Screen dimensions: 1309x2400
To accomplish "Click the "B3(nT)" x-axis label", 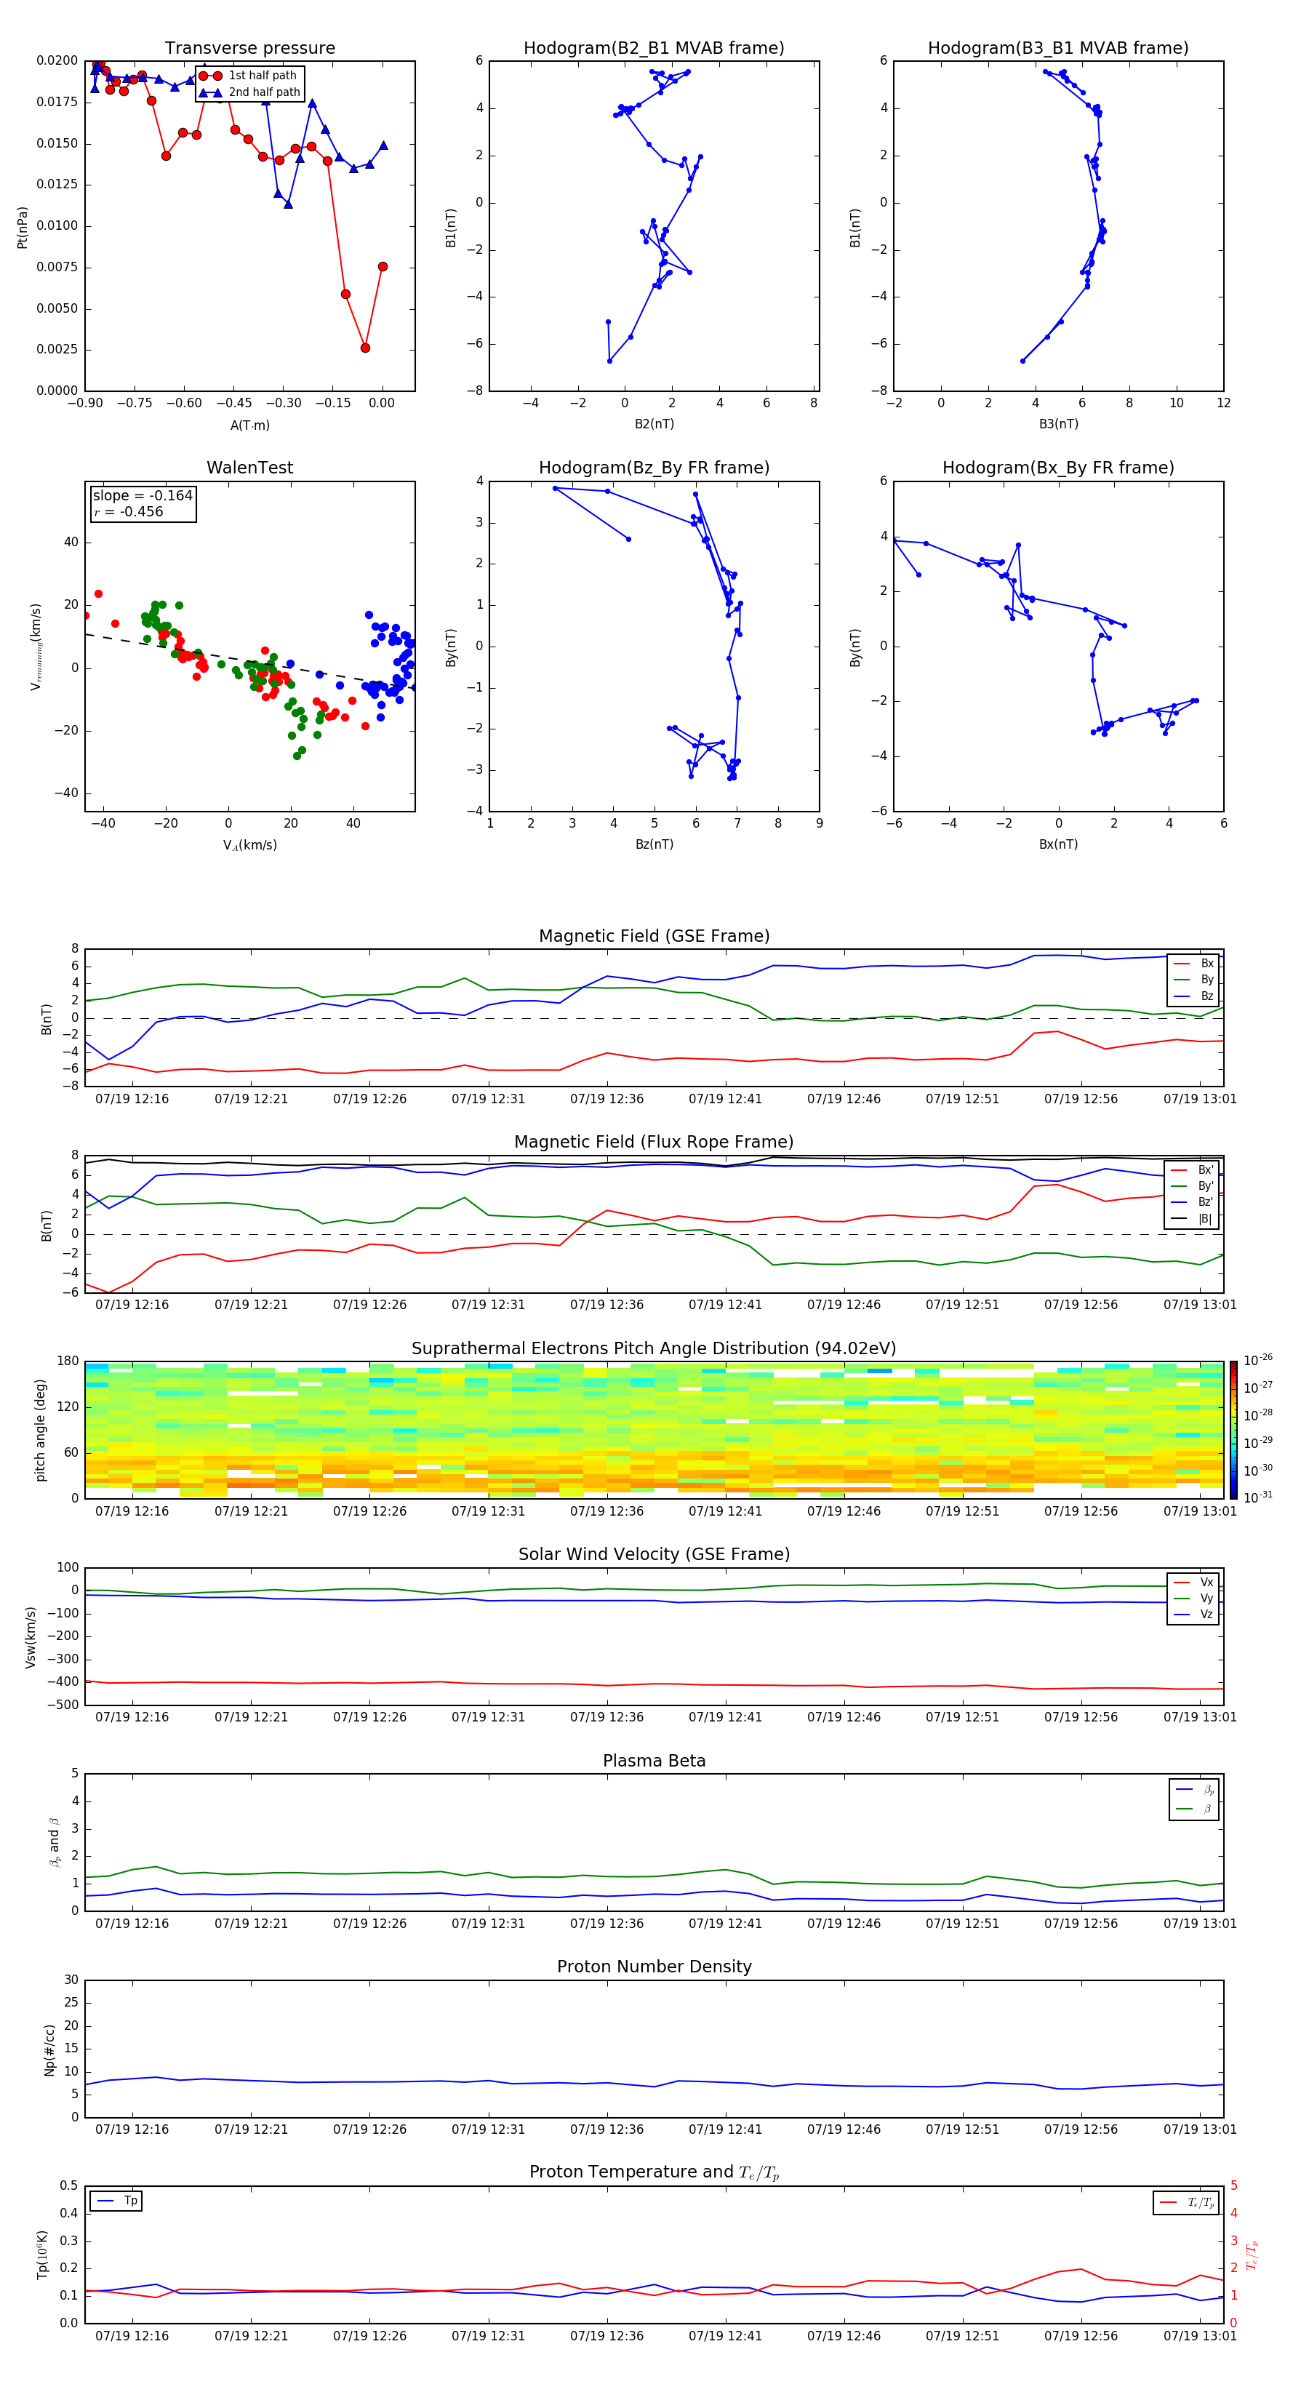I will point(1058,424).
